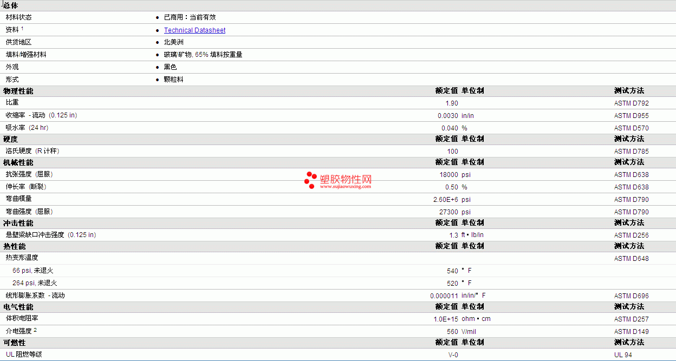The width and height of the screenshot is (676, 361).
Task: Click the ASTM D785 test method
Action: point(632,152)
